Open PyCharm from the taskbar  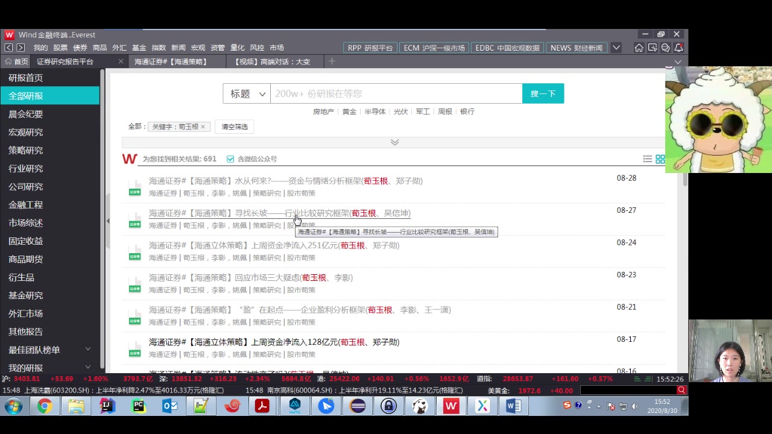(x=139, y=406)
